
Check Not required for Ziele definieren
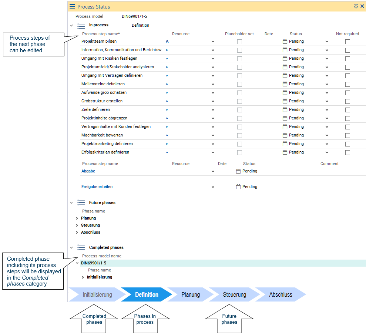[347, 110]
